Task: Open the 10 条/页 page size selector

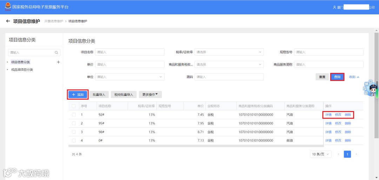Action: click(321, 154)
